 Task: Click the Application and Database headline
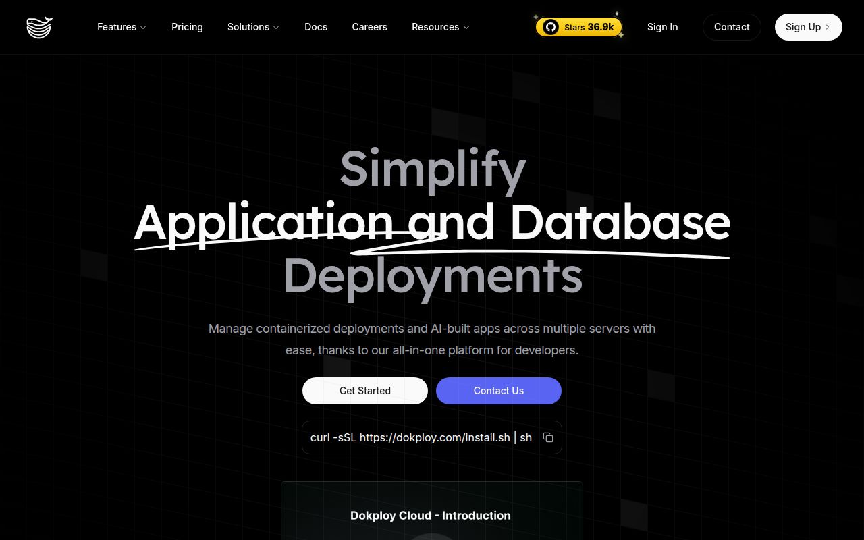432,223
